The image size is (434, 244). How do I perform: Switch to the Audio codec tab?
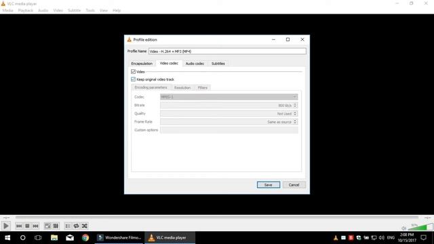(x=195, y=64)
